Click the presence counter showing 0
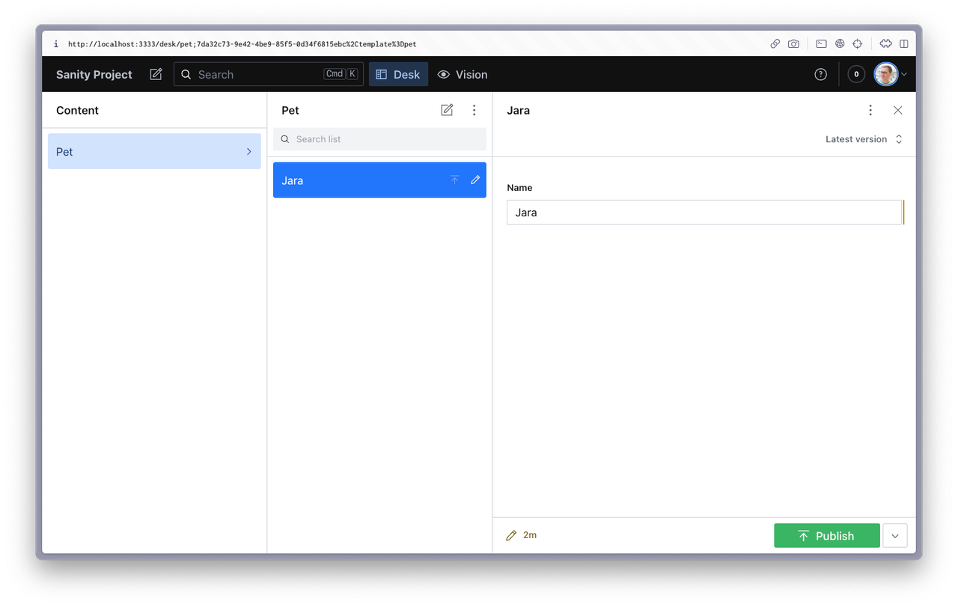The width and height of the screenshot is (958, 607). pyautogui.click(x=856, y=74)
